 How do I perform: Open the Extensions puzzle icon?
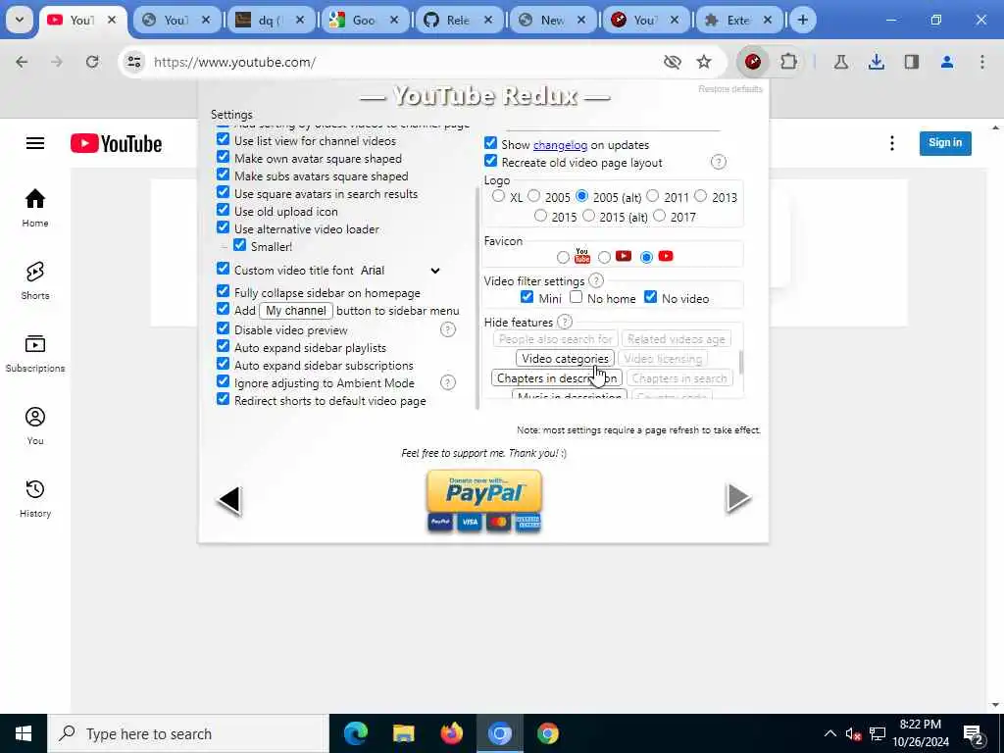click(x=789, y=62)
